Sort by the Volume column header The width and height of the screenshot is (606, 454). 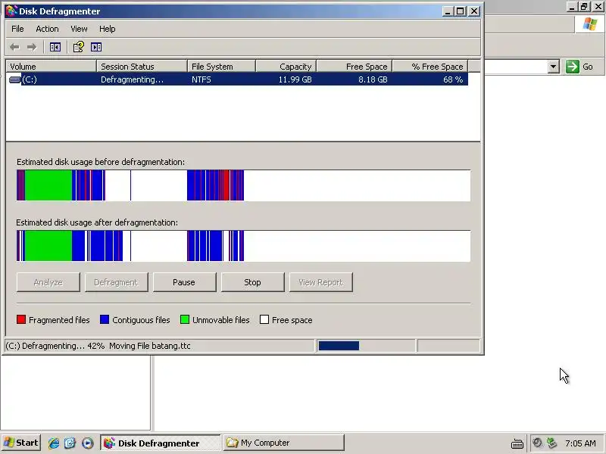[x=51, y=67]
